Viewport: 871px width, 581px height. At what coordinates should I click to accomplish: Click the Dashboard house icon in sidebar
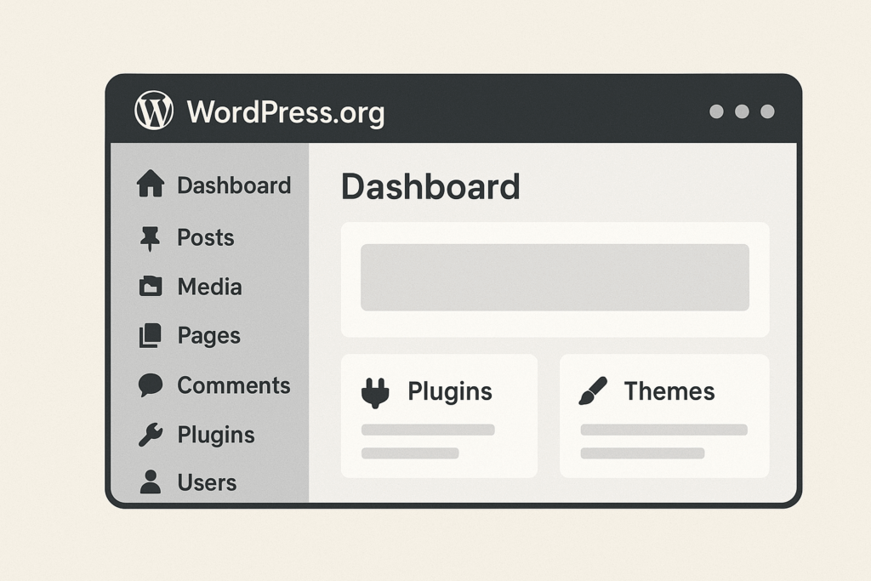151,185
